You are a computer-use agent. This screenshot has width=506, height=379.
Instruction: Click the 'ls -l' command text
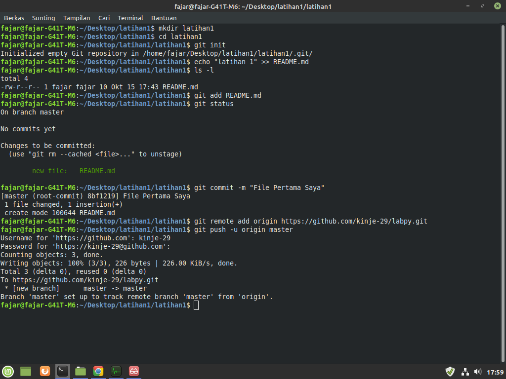(x=204, y=70)
